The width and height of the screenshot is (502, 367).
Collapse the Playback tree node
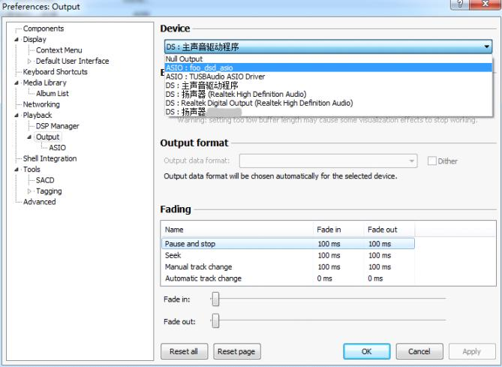pos(17,116)
